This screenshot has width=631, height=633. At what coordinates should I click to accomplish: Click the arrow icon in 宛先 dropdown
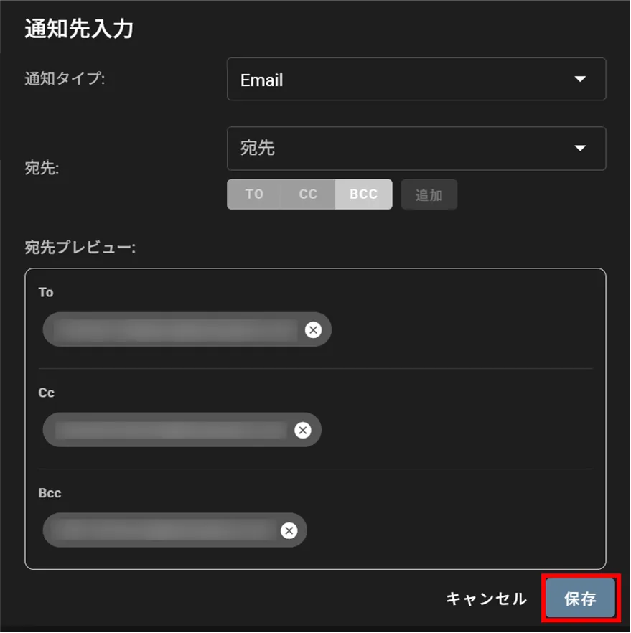pyautogui.click(x=580, y=149)
